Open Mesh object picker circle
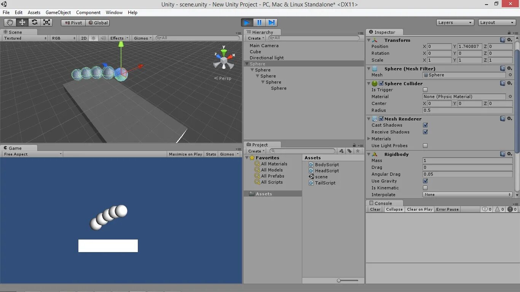This screenshot has height=292, width=520. click(510, 75)
